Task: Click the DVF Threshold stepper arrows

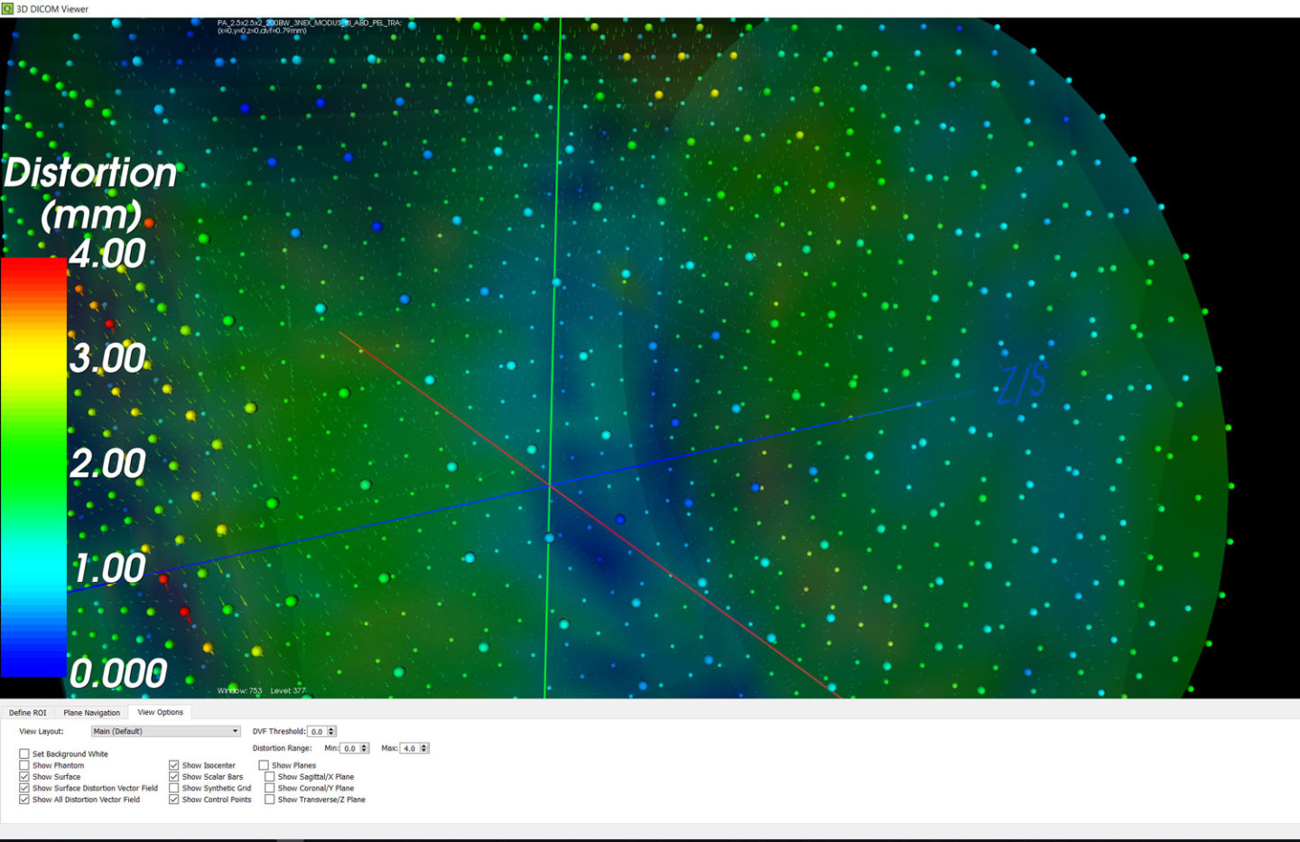Action: (331, 731)
